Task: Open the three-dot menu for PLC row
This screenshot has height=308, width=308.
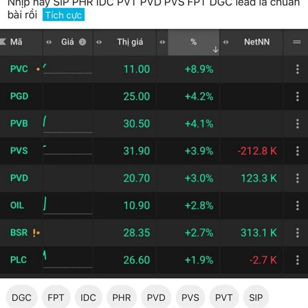Action: [297, 260]
